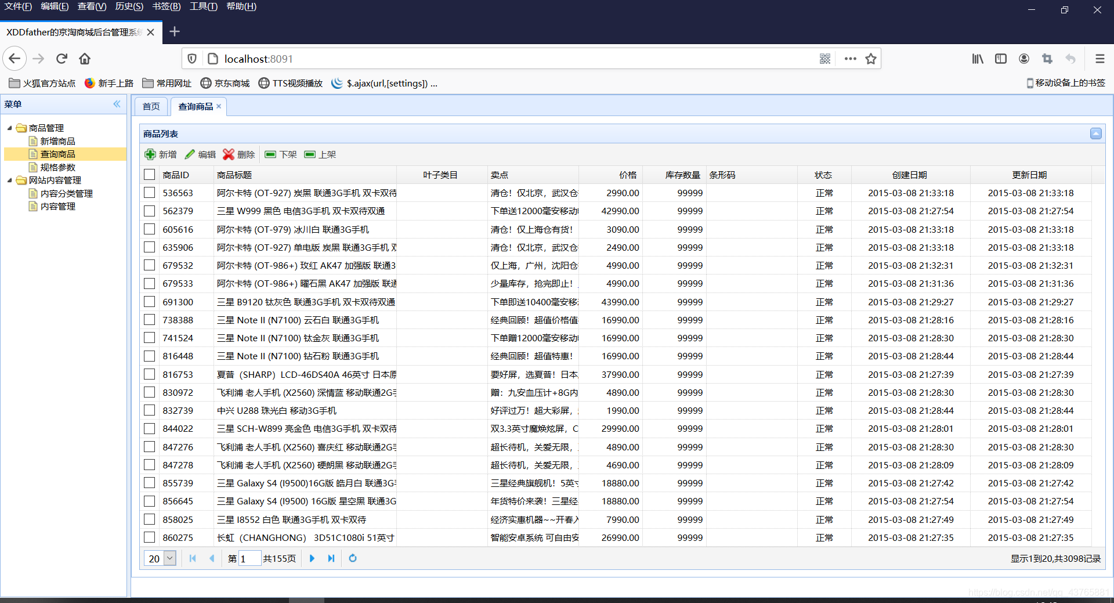Open the page size dropdown showing 20
Screen dimensions: 1114x603
coord(170,558)
